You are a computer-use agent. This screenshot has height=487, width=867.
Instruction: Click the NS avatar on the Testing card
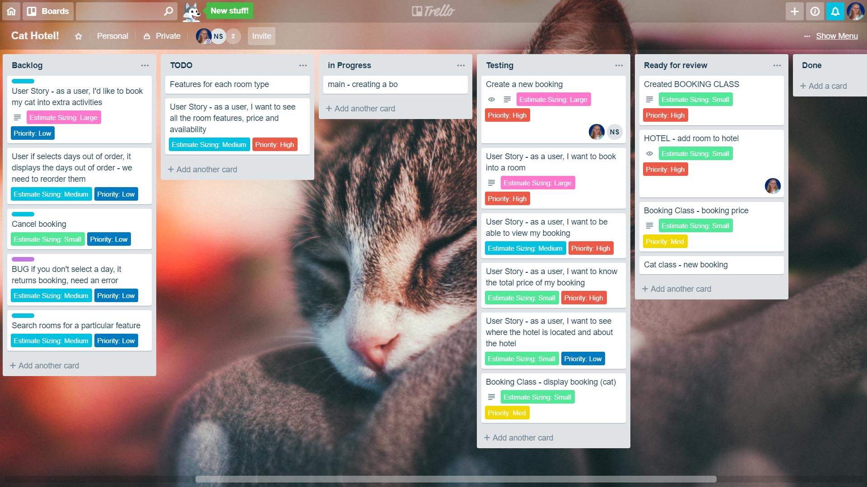tap(615, 131)
